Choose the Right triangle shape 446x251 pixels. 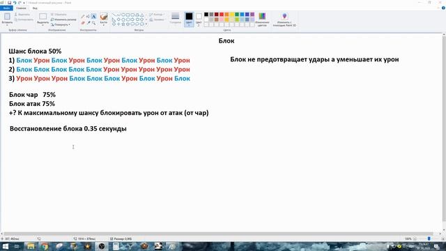pos(114,20)
